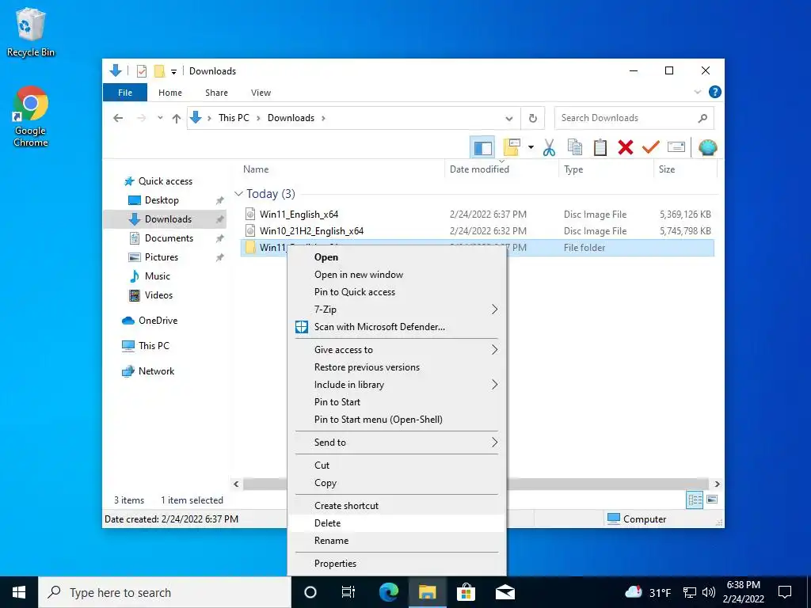This screenshot has height=608, width=811.
Task: Click the Copy toolbar icon
Action: 575,148
